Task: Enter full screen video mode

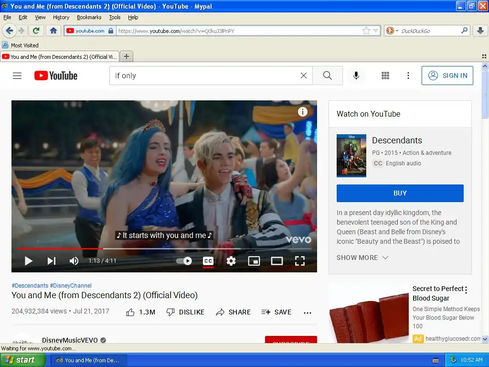Action: [x=300, y=261]
